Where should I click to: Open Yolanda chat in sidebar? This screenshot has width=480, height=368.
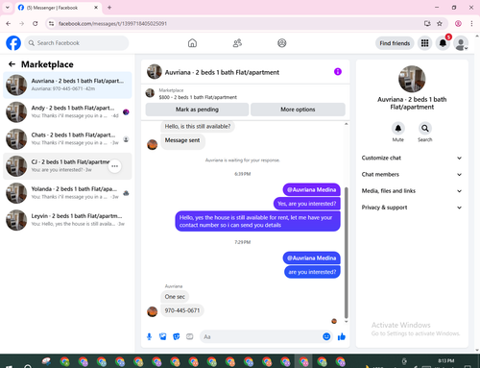(67, 193)
